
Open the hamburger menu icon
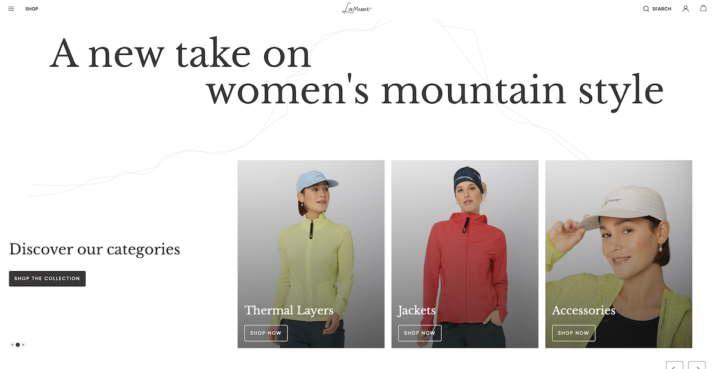(x=11, y=9)
